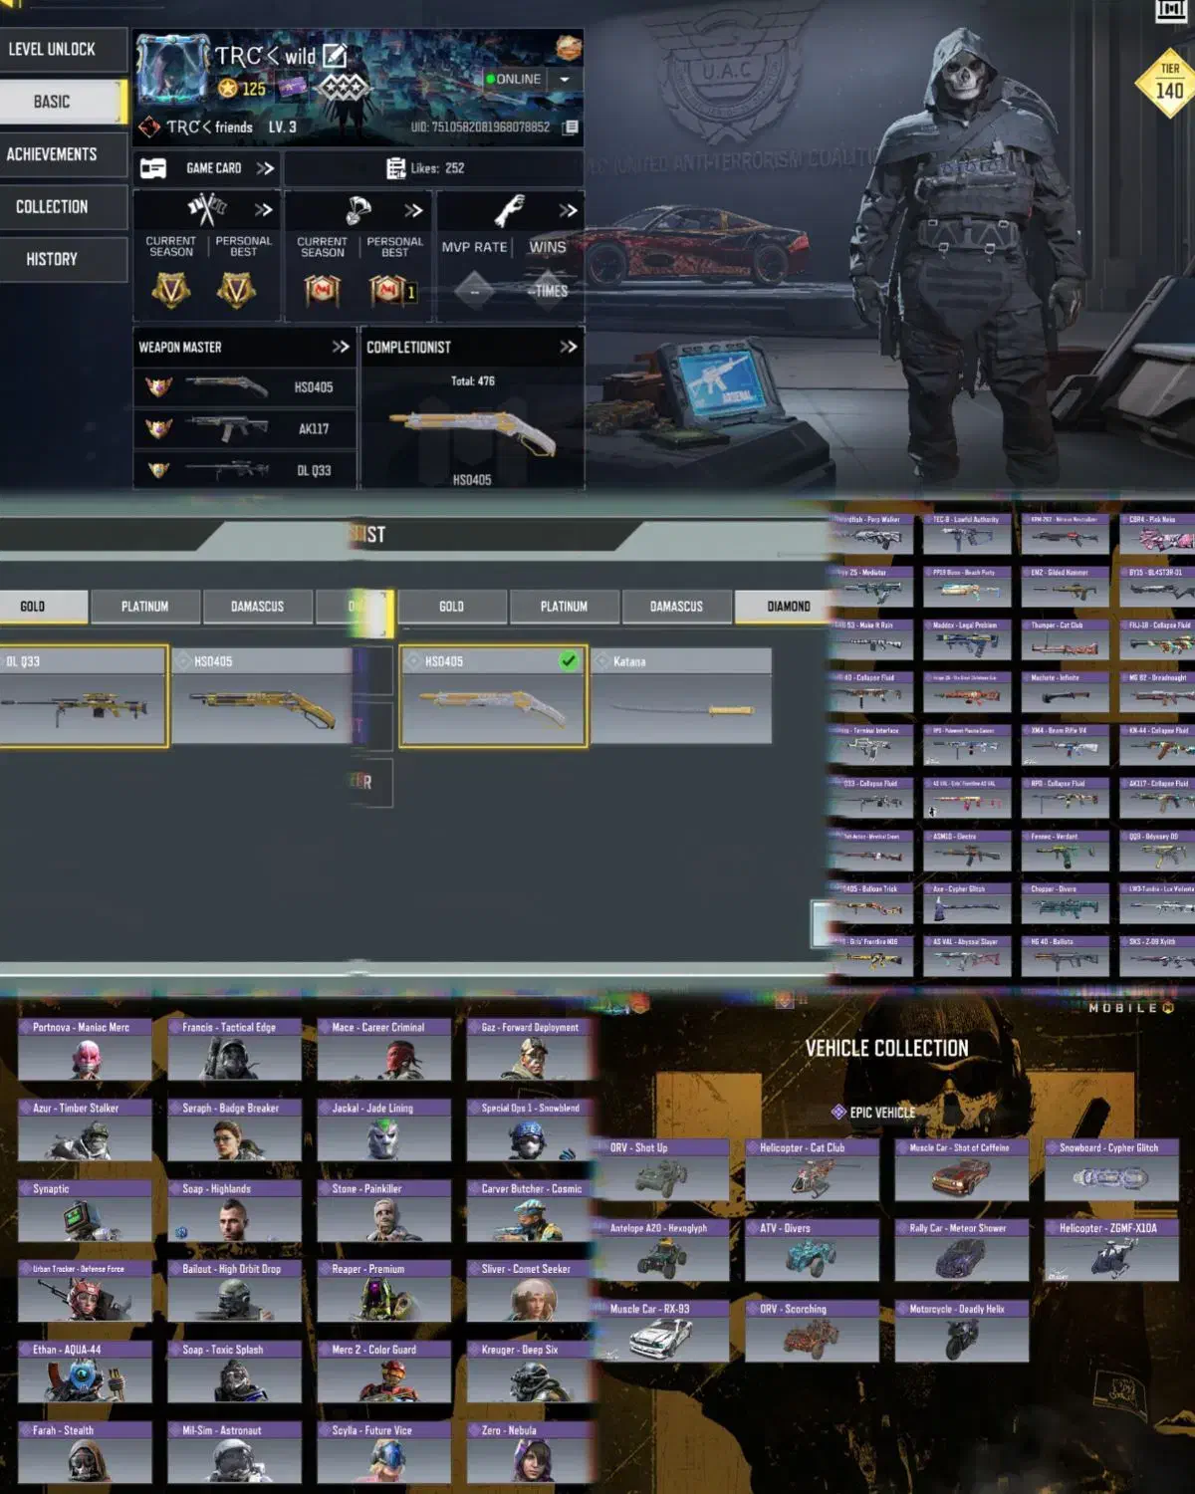Toggle the HSO405 checkmark selection
The height and width of the screenshot is (1494, 1195).
click(569, 660)
